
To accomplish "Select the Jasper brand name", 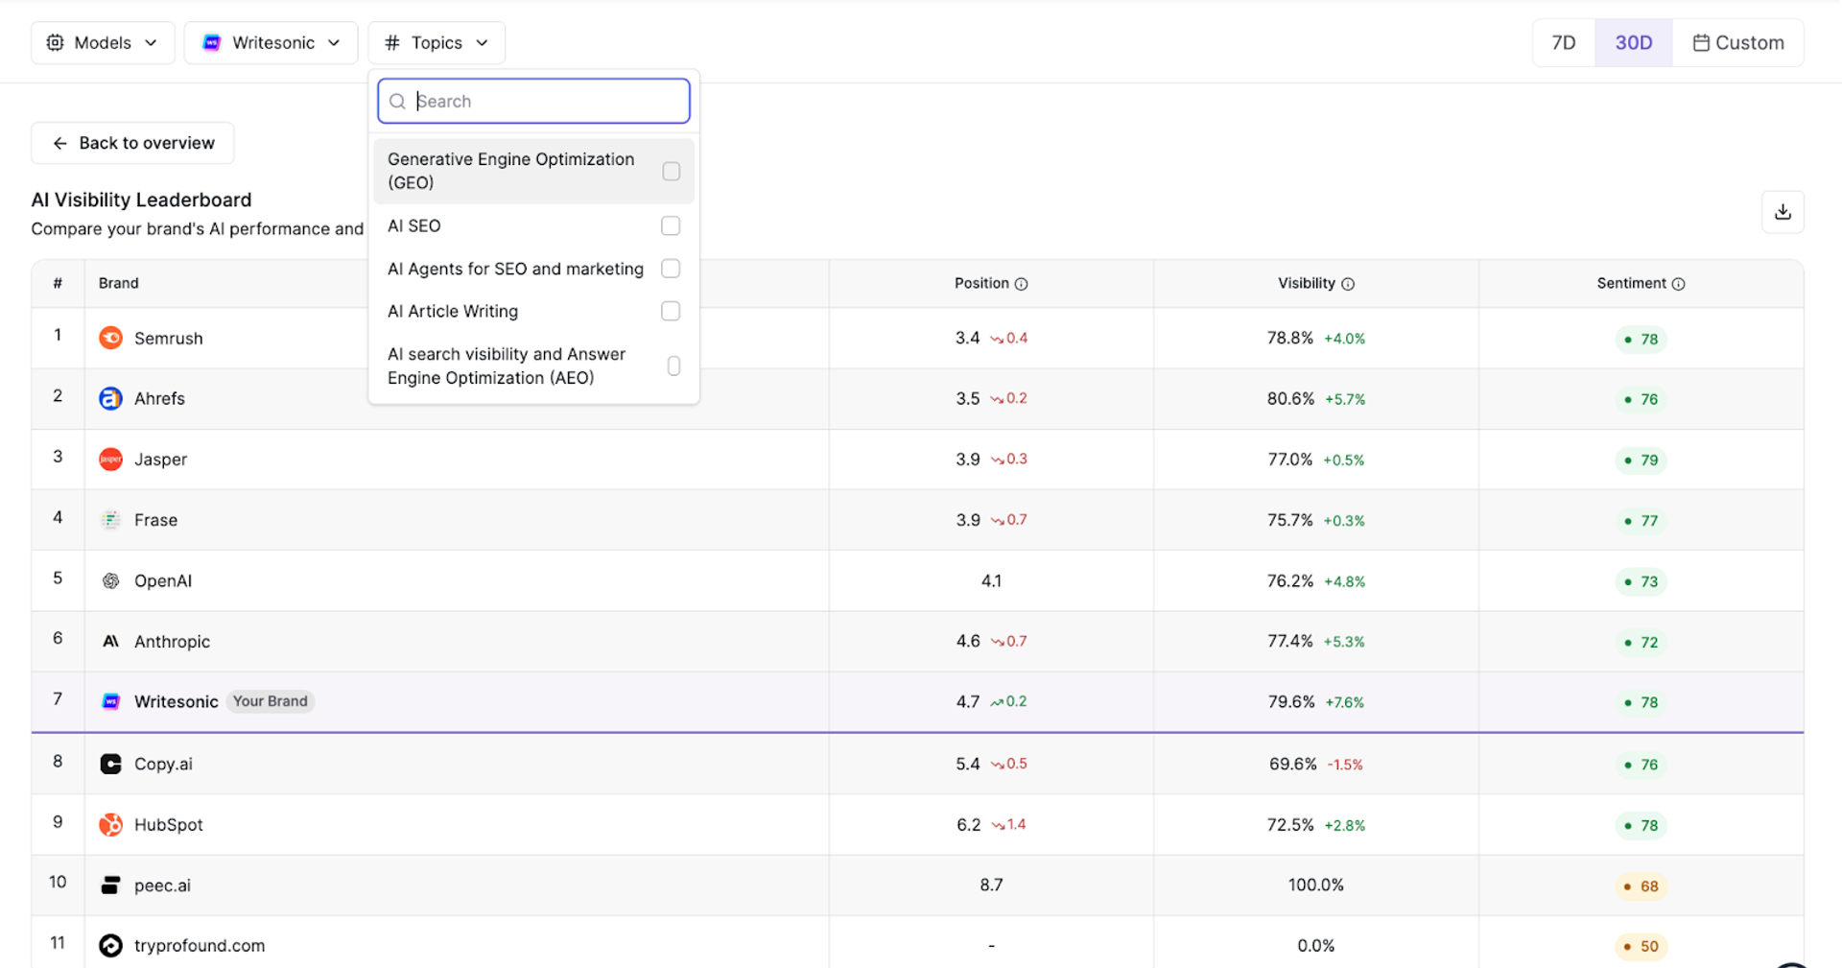I will click(160, 459).
